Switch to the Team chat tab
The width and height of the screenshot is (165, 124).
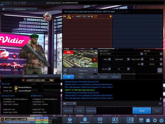tap(80, 77)
